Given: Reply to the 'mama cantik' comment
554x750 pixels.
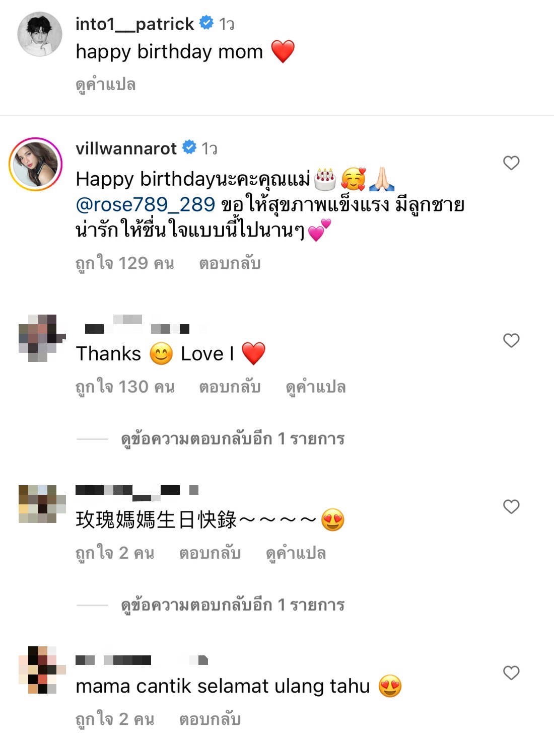Looking at the screenshot, I should click(210, 719).
